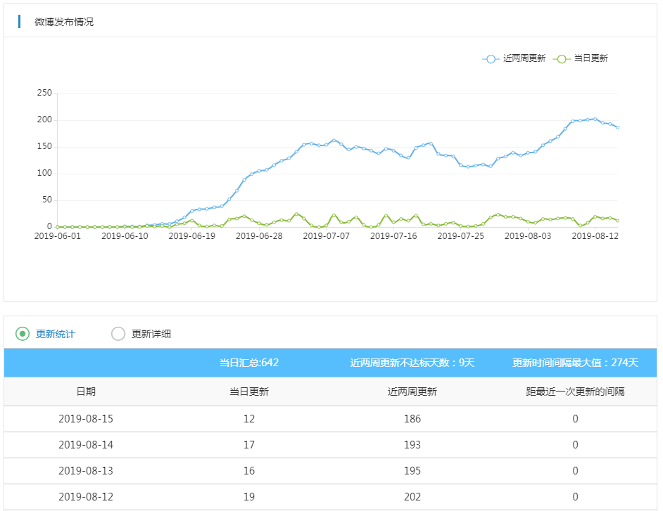Select the 2019-08-14 date cell
Viewport: 663px width, 511px height.
click(x=86, y=445)
